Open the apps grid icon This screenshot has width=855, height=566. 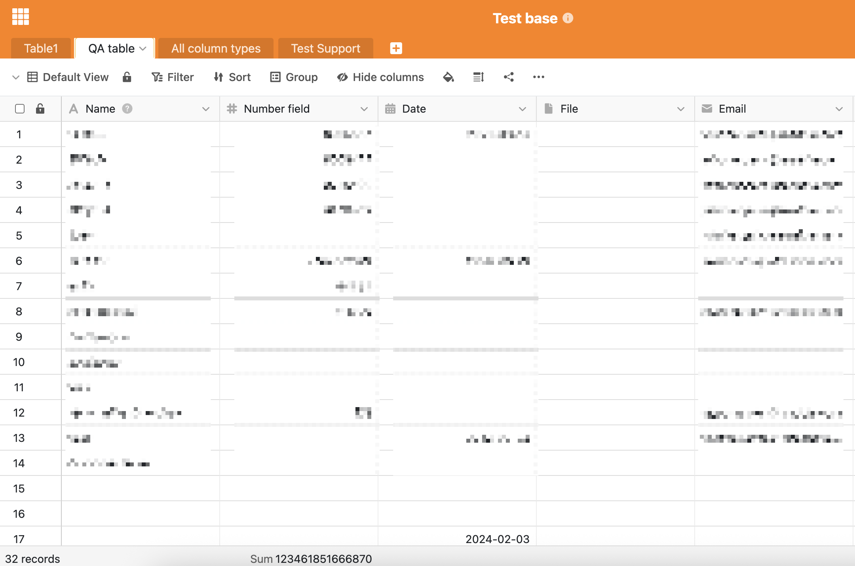pos(21,17)
